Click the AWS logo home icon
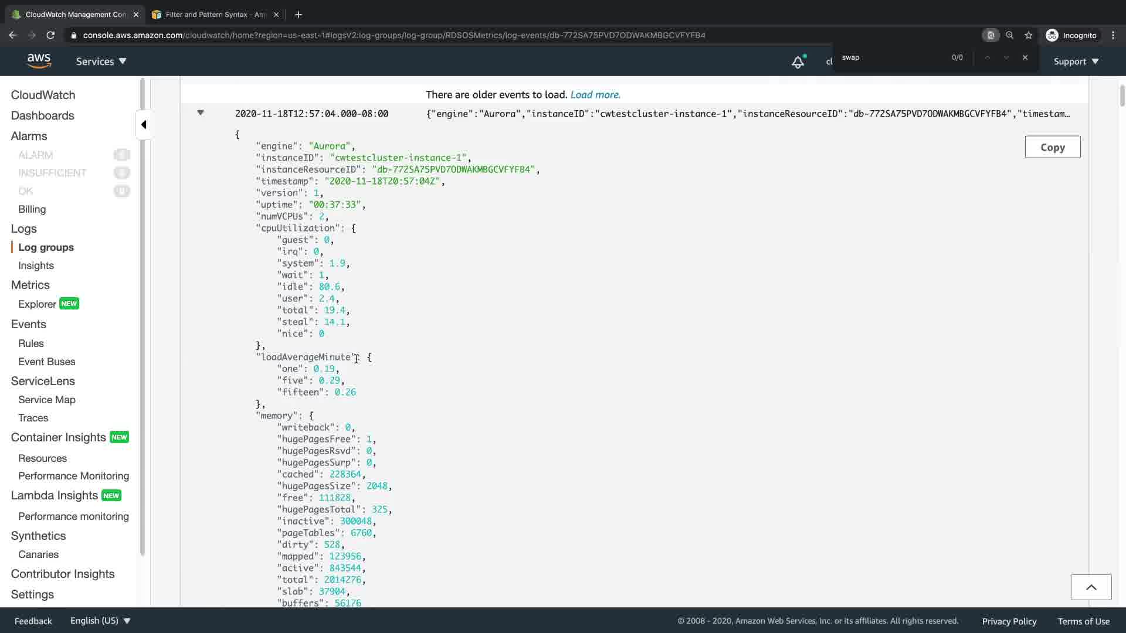Viewport: 1126px width, 633px height. [x=39, y=61]
